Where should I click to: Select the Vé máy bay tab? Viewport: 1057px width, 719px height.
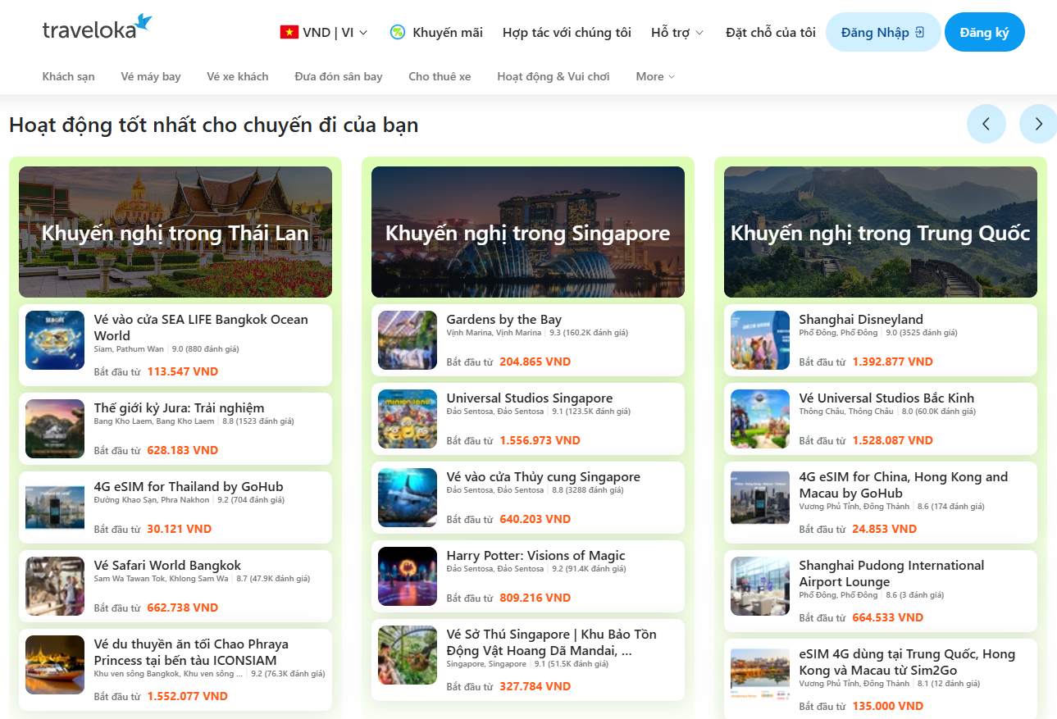click(153, 76)
